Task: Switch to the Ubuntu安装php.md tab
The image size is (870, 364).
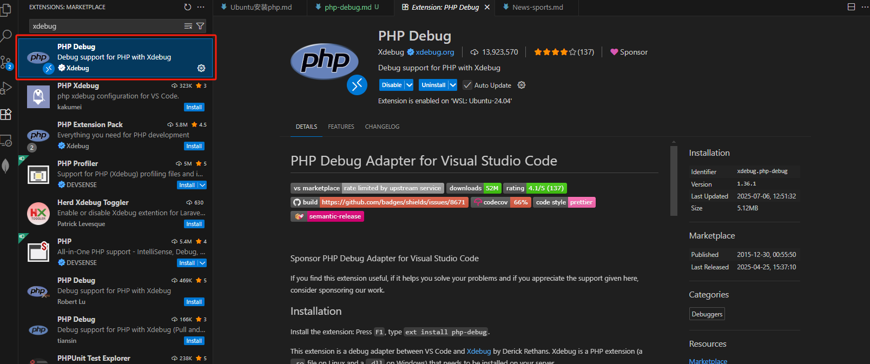Action: pos(261,7)
